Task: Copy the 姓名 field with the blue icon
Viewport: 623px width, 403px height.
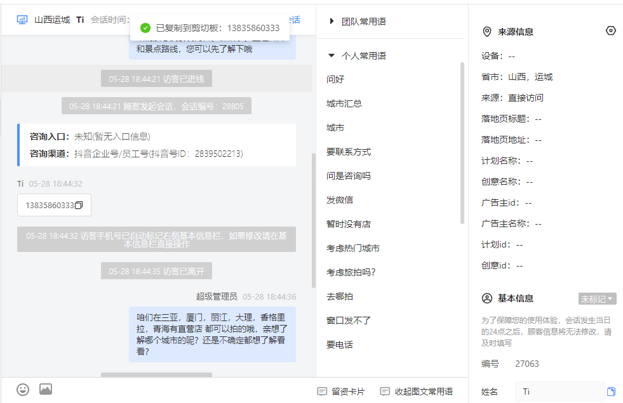Action: pyautogui.click(x=611, y=392)
